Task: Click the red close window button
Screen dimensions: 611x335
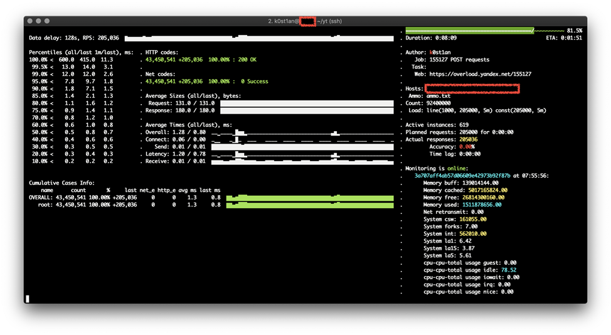Action: (30, 21)
